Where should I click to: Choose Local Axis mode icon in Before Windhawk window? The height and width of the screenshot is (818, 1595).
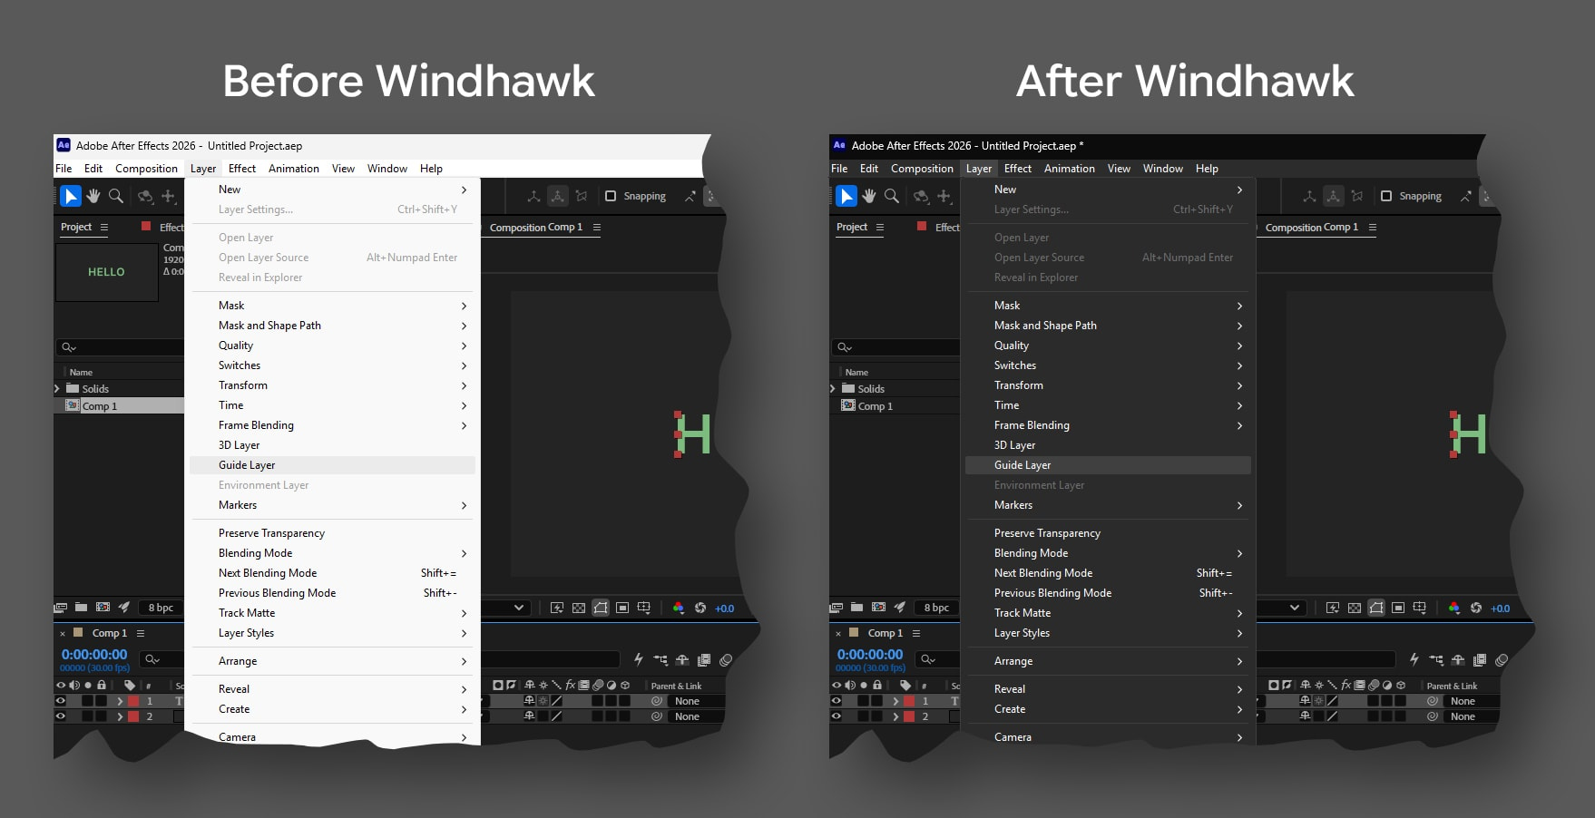tap(534, 196)
